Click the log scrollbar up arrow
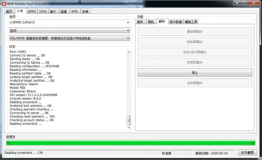 129,52
